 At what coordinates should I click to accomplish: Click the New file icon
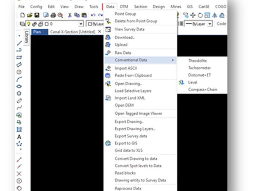(23, 15)
